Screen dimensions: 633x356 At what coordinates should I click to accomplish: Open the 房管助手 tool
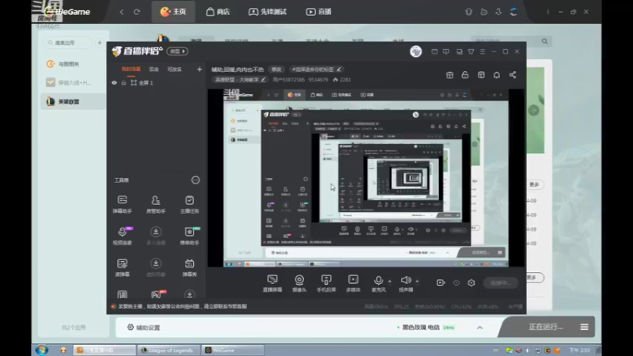(155, 204)
